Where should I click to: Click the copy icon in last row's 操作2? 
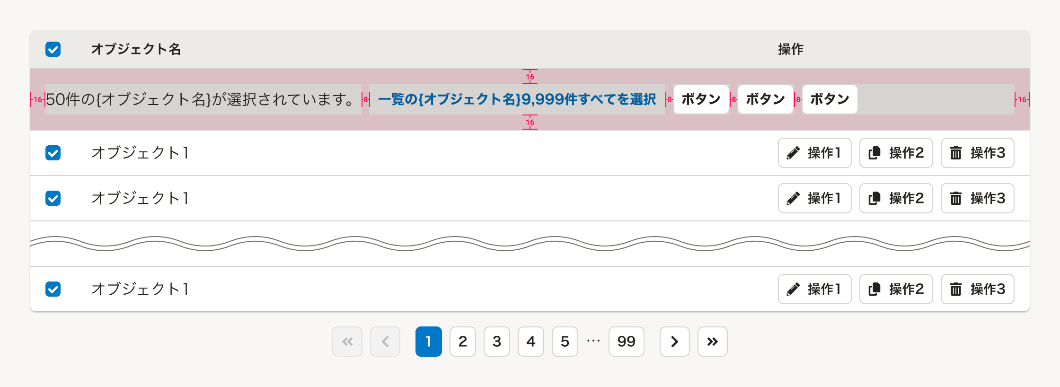[x=874, y=289]
